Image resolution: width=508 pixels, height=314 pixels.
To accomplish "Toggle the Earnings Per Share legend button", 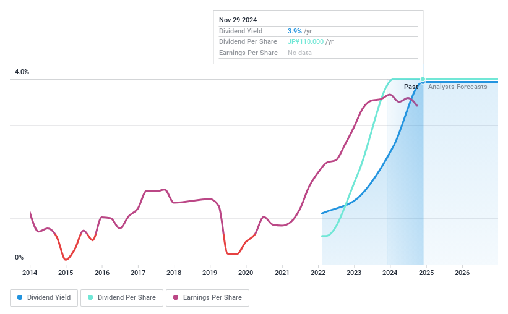I will point(207,297).
